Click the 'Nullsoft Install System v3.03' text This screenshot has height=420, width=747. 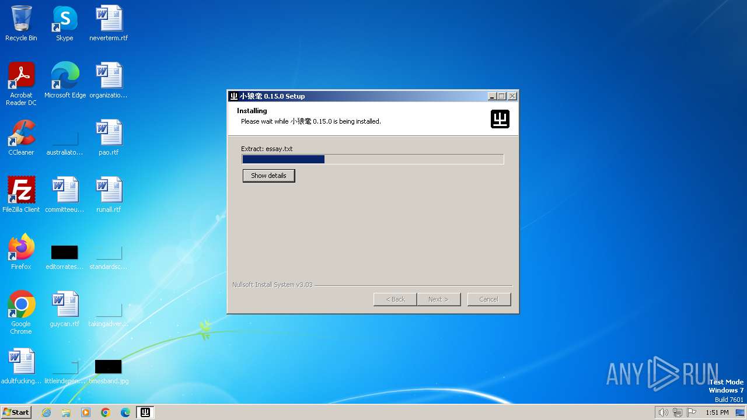pos(273,285)
